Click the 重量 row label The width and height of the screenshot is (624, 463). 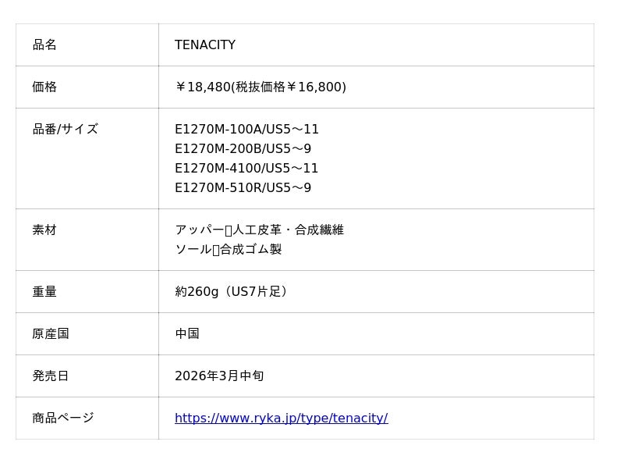(x=44, y=292)
